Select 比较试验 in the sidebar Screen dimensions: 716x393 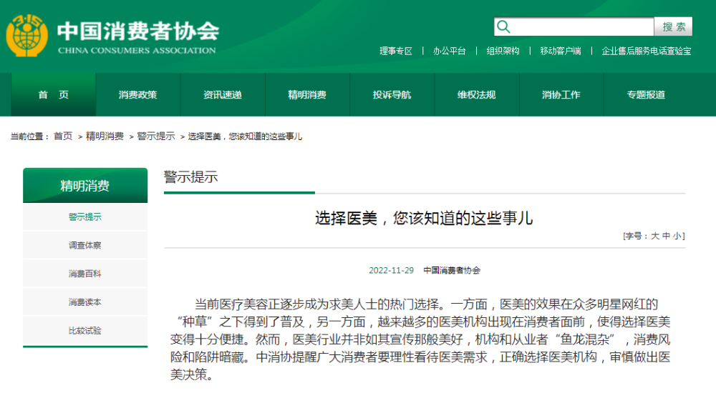tap(85, 331)
